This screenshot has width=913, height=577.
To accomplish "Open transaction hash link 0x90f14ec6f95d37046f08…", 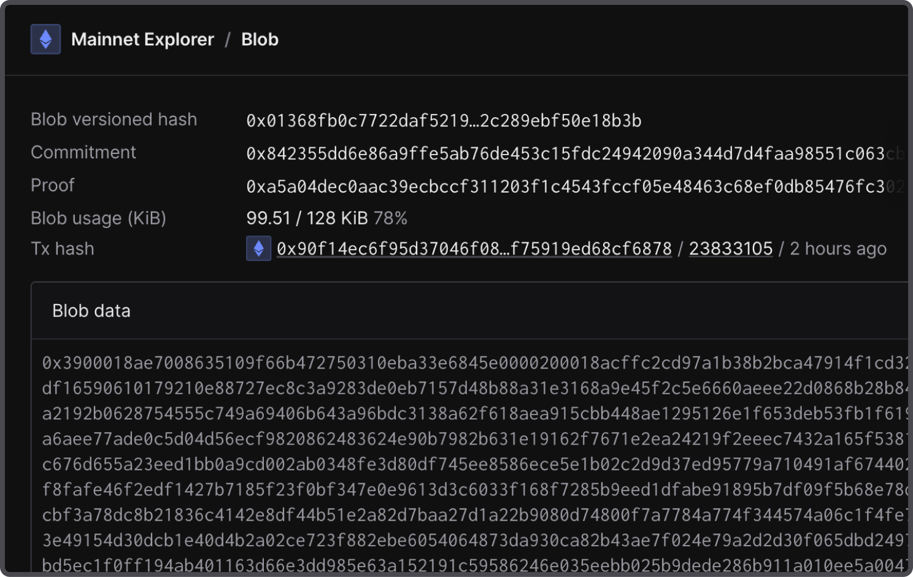I will coord(474,248).
